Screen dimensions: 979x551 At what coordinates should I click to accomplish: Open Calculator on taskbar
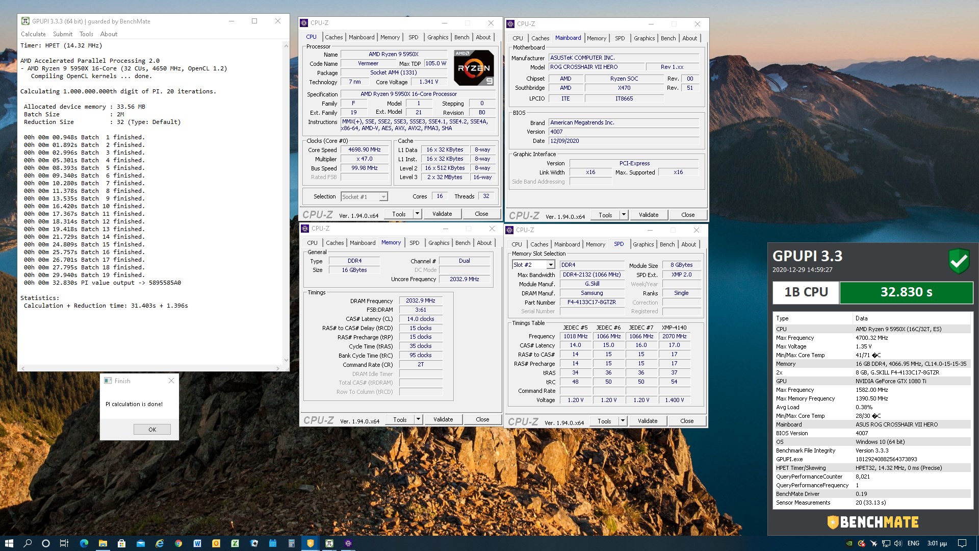[x=292, y=543]
